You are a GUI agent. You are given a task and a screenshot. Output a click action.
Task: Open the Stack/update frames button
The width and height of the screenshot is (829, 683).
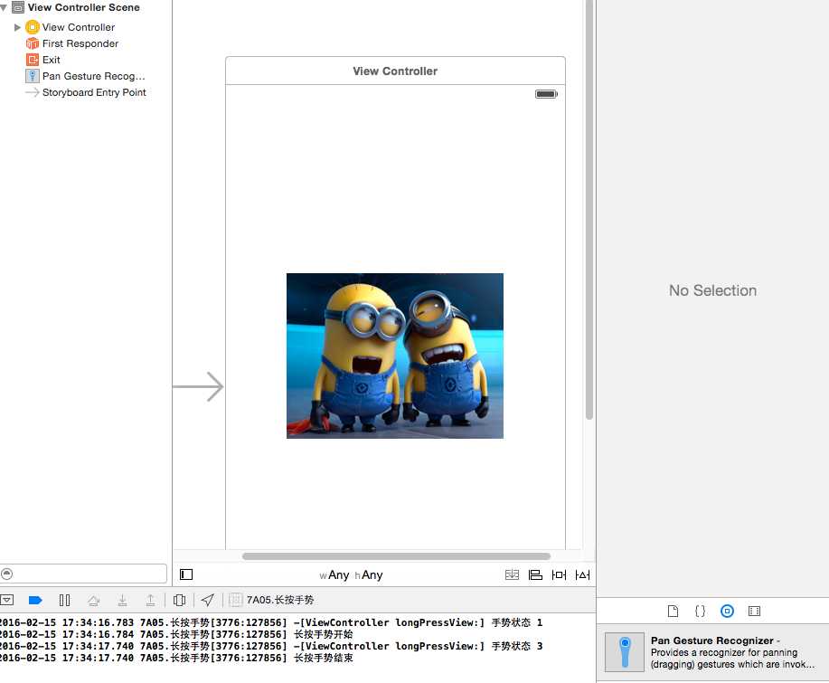tap(512, 574)
